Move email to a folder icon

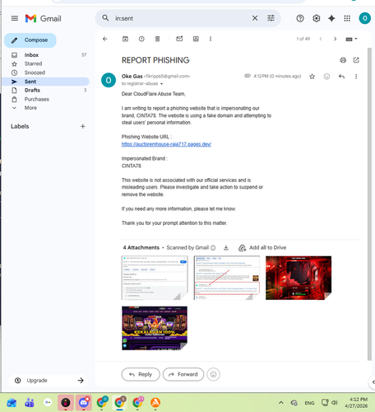pyautogui.click(x=196, y=39)
